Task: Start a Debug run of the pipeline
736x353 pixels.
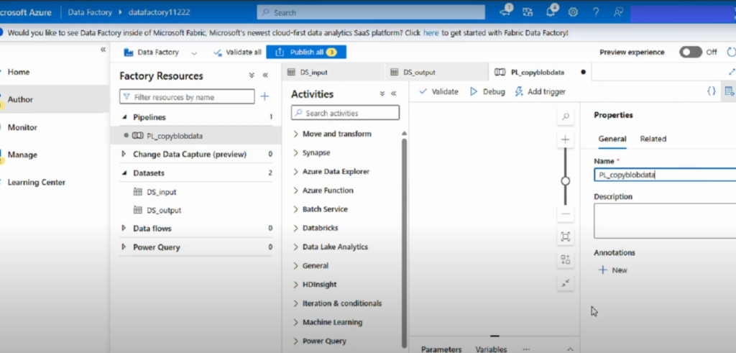Action: [488, 91]
